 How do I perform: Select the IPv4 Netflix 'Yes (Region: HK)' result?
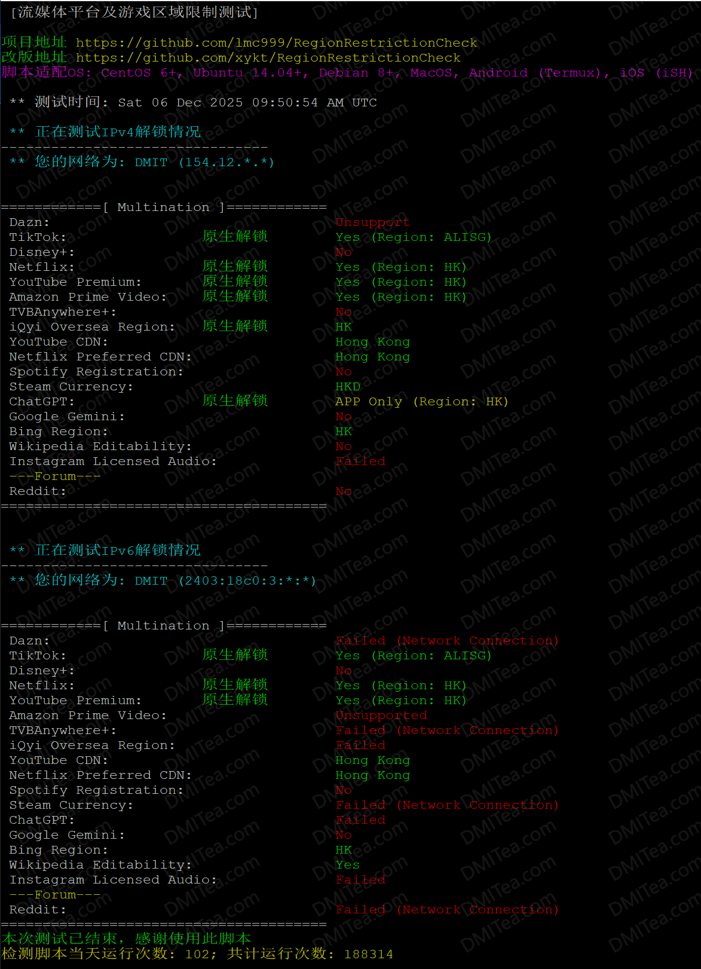click(401, 267)
